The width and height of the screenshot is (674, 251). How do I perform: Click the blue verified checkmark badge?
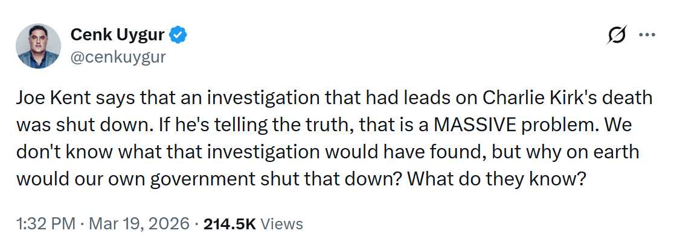[x=178, y=36]
